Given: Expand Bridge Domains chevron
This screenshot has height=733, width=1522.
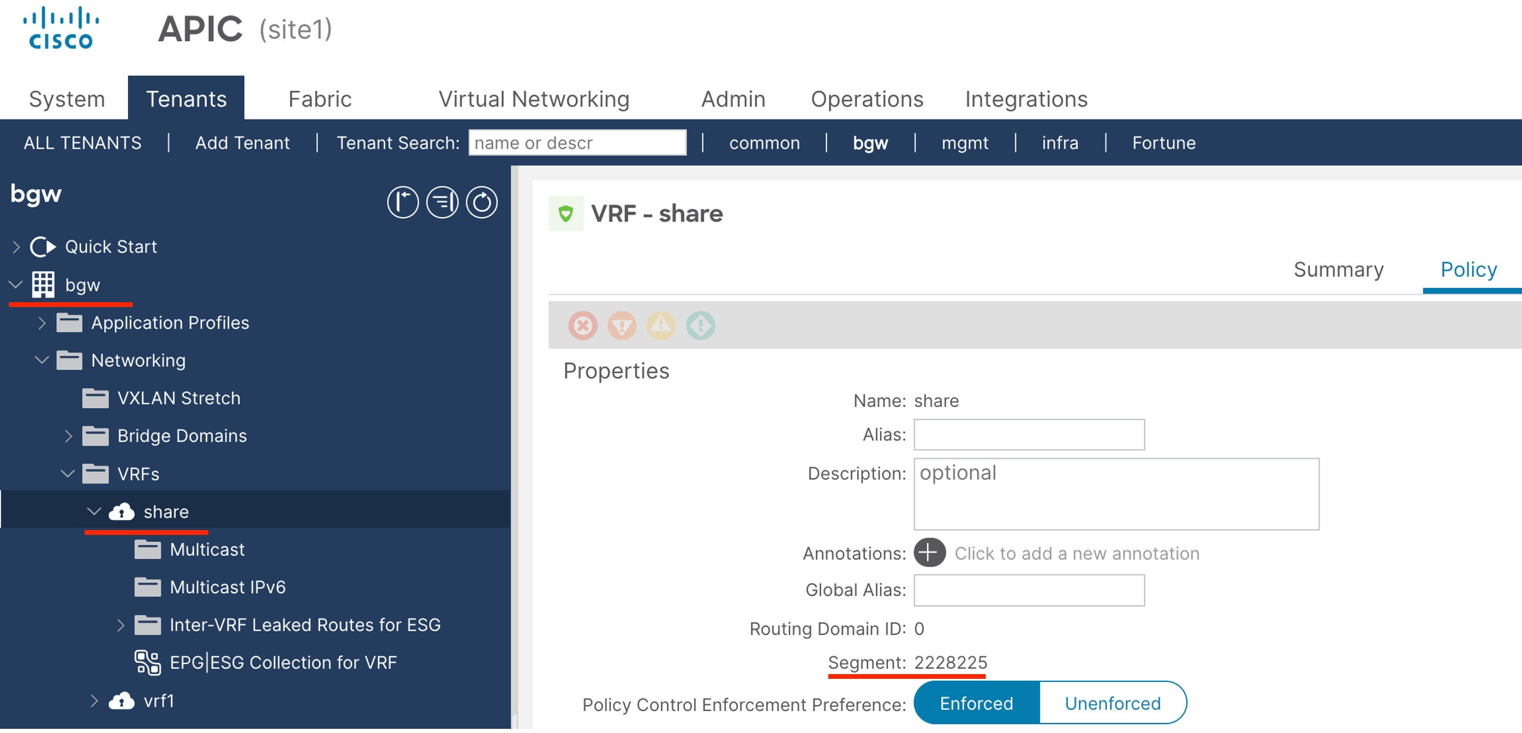Looking at the screenshot, I should pos(68,436).
